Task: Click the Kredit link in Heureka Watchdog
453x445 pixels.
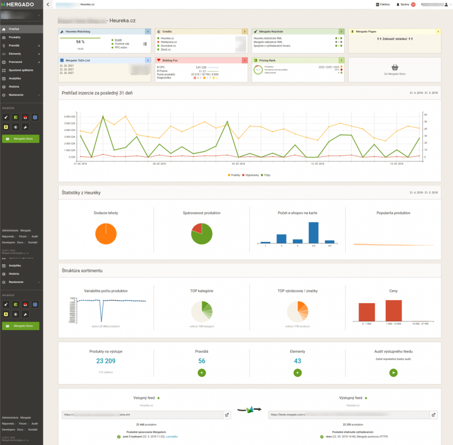Action: point(118,40)
